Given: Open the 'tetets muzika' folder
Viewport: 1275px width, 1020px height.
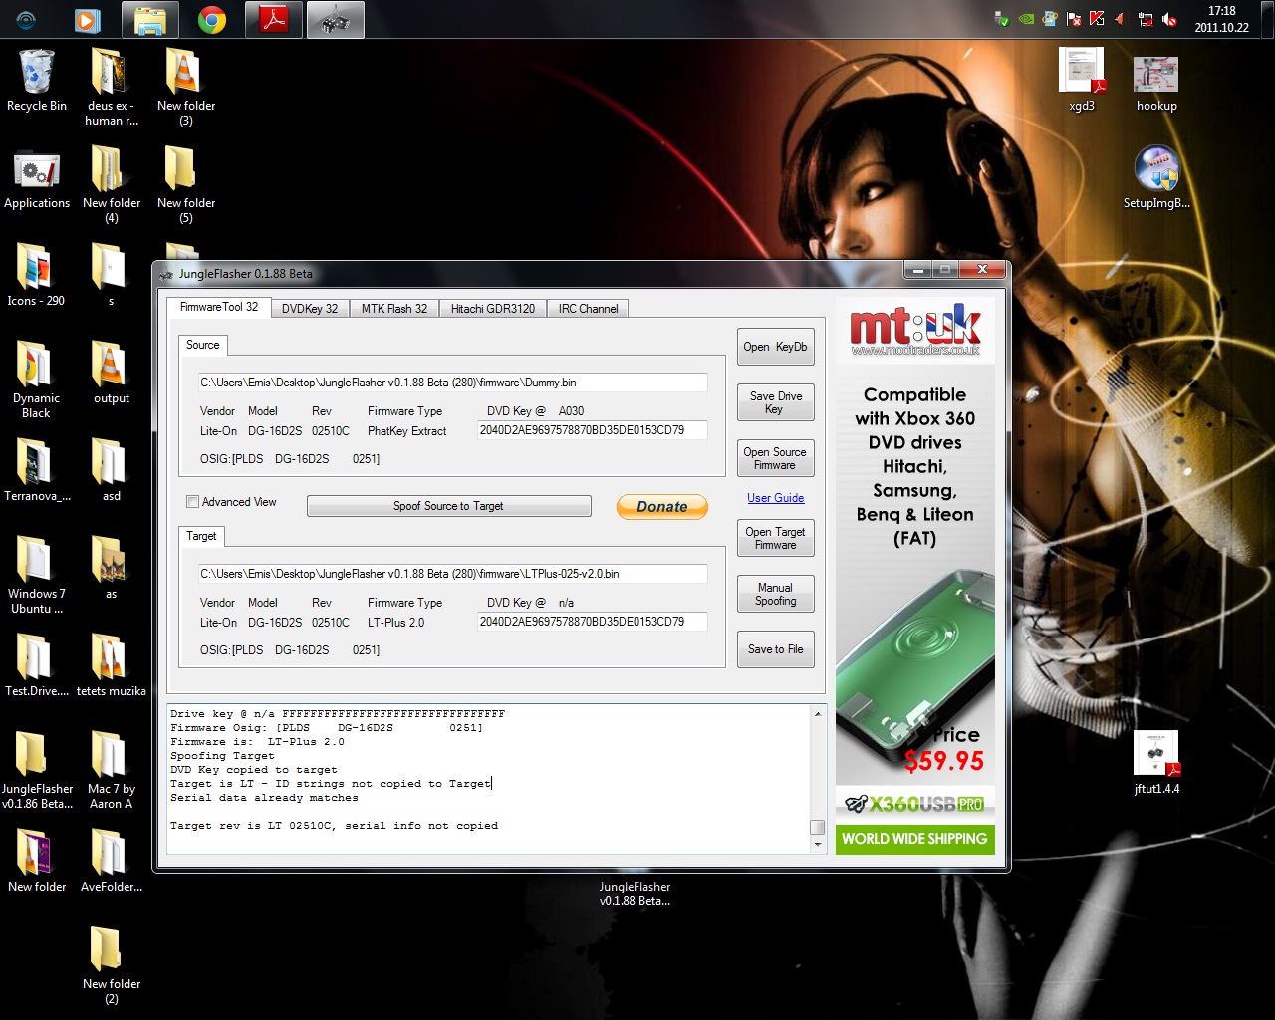Looking at the screenshot, I should pos(111,664).
